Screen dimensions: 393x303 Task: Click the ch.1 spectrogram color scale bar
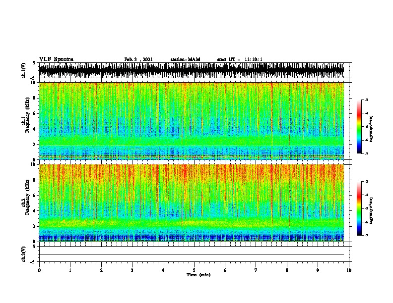point(359,127)
